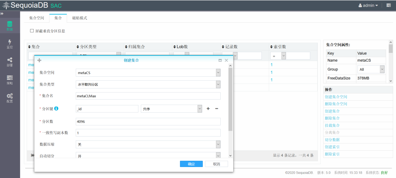Click dialog scrollbar down arrow
The image size is (396, 178).
click(230, 156)
